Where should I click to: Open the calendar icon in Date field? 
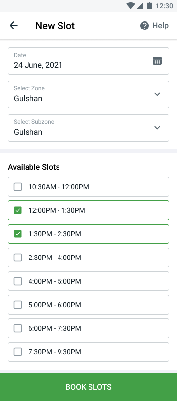click(157, 61)
